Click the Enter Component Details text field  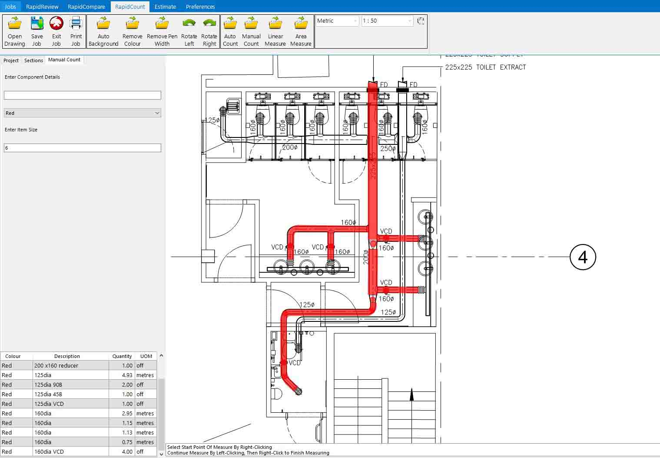[x=82, y=95]
